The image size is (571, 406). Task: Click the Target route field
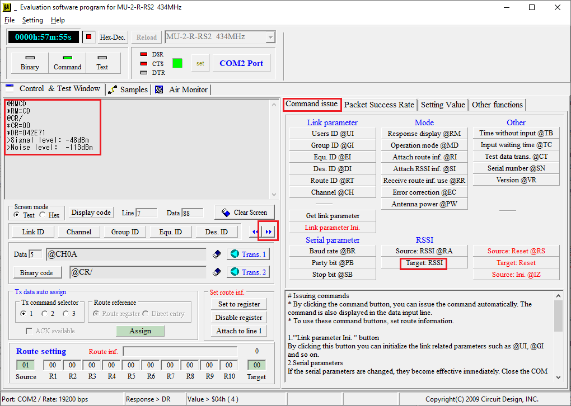[257, 365]
